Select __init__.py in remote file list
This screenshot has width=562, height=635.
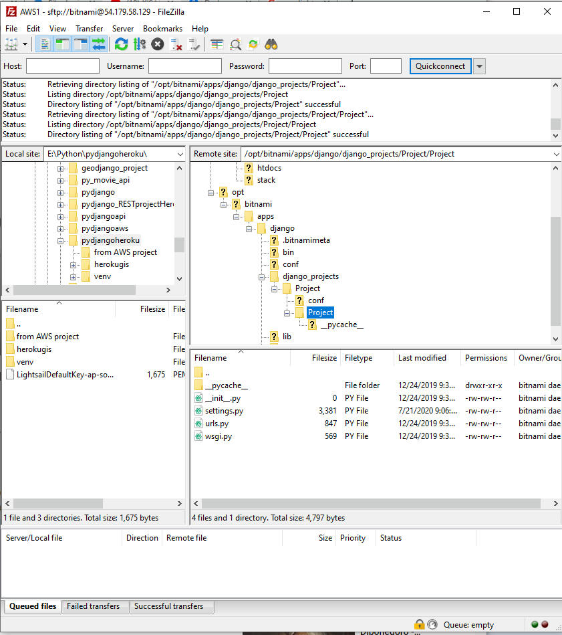pyautogui.click(x=223, y=398)
